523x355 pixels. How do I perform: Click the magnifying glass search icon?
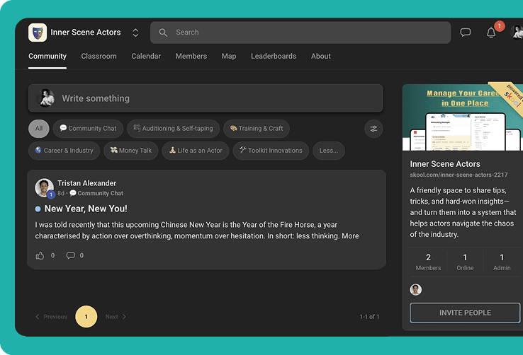pyautogui.click(x=163, y=33)
